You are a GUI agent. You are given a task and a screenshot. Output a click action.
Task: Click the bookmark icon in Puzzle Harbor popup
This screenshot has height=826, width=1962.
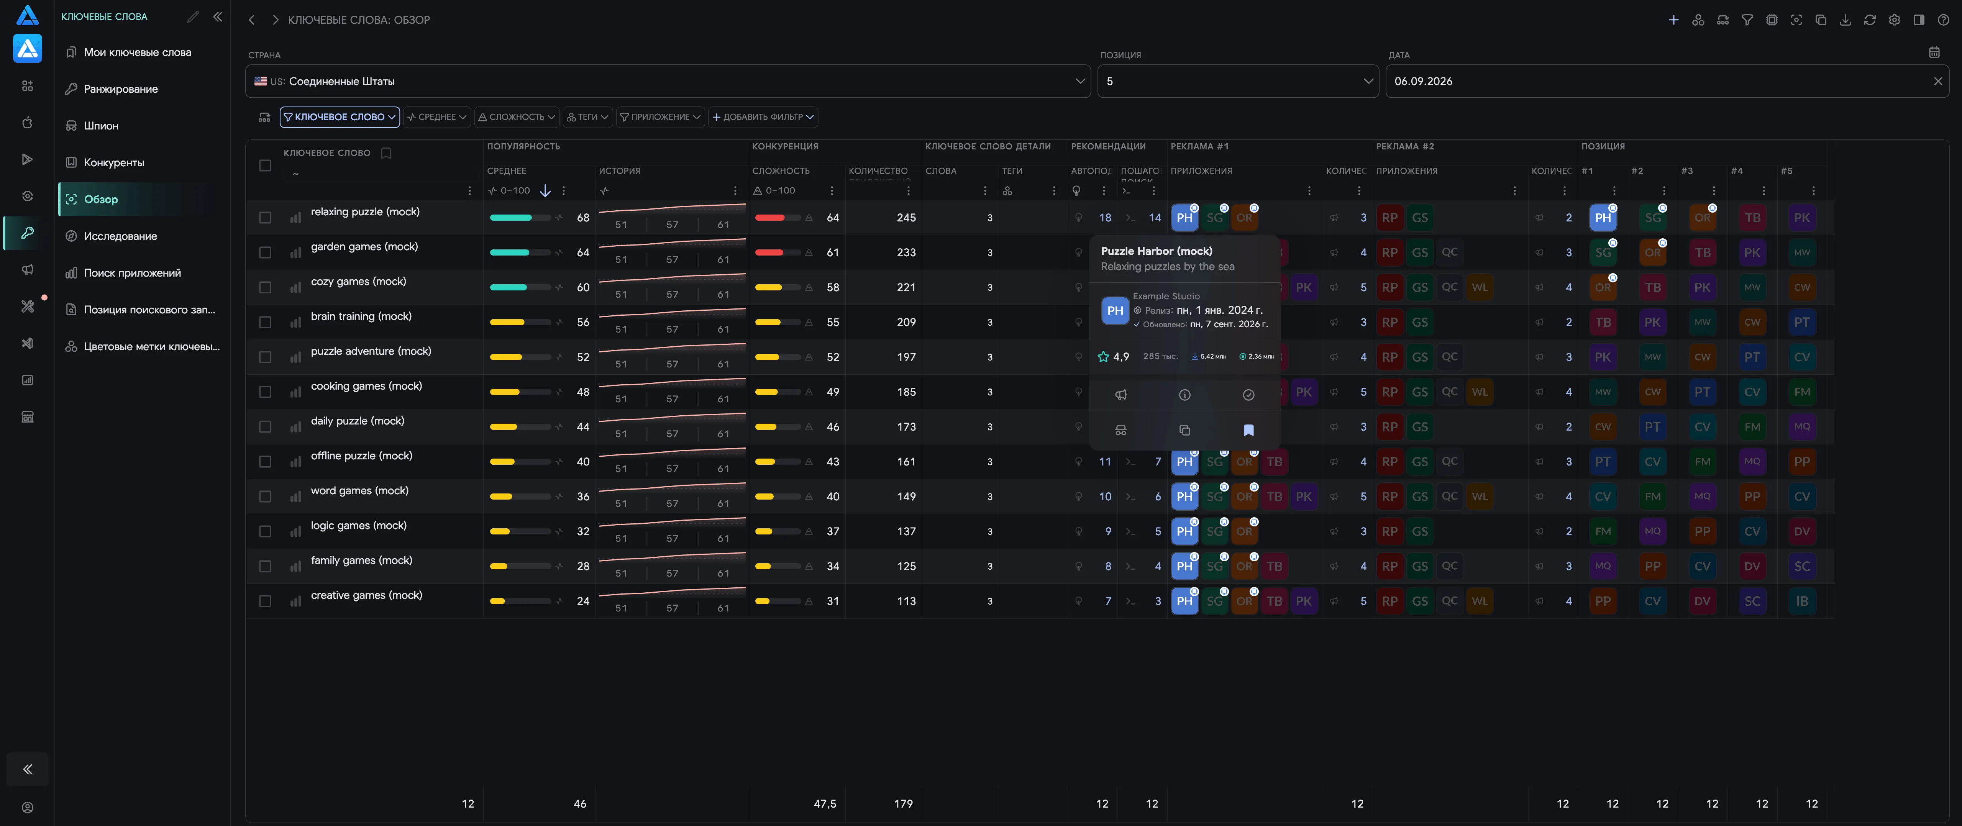[x=1248, y=430]
